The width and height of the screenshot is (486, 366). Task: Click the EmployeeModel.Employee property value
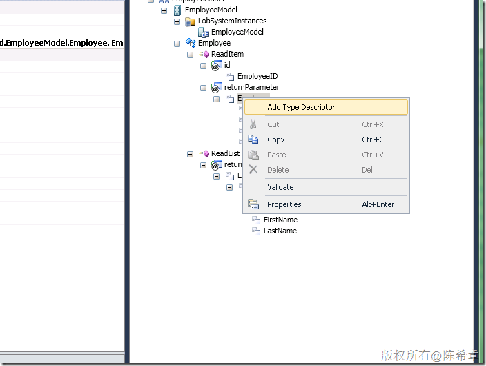point(62,43)
